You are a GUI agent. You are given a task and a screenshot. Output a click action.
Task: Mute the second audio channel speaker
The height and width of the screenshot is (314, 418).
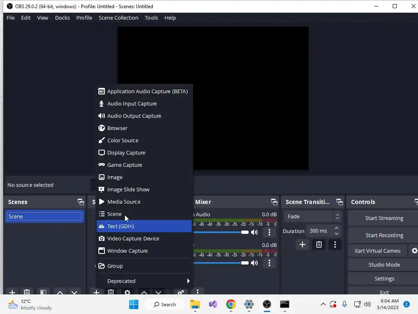[x=254, y=263]
